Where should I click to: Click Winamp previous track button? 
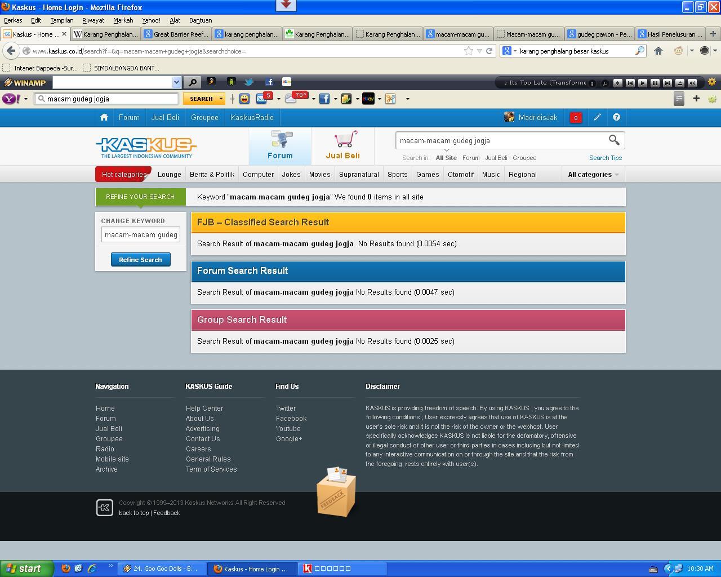click(x=630, y=83)
